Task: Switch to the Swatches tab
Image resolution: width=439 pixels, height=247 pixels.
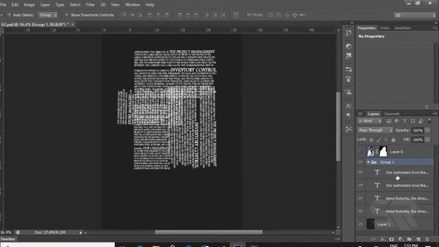Action: [x=403, y=28]
